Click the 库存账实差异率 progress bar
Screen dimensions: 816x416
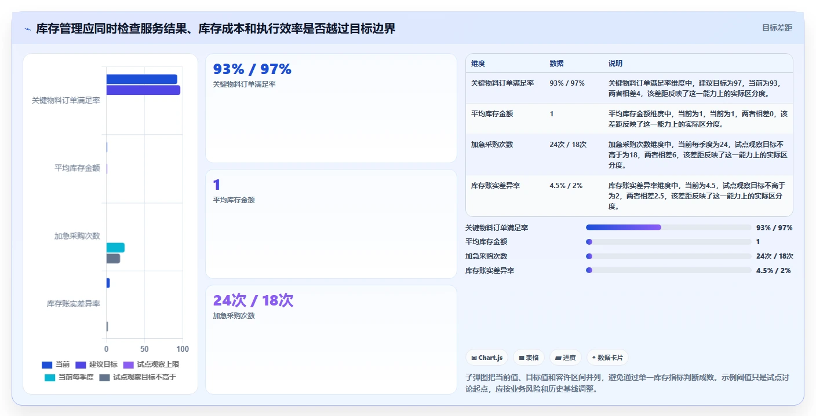668,270
